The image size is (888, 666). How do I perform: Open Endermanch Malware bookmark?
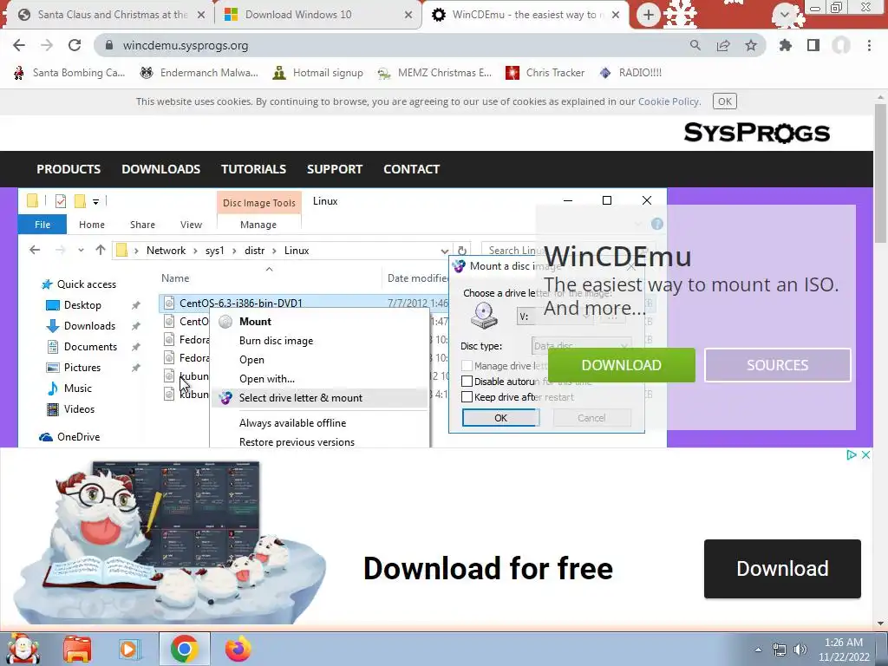tap(199, 73)
